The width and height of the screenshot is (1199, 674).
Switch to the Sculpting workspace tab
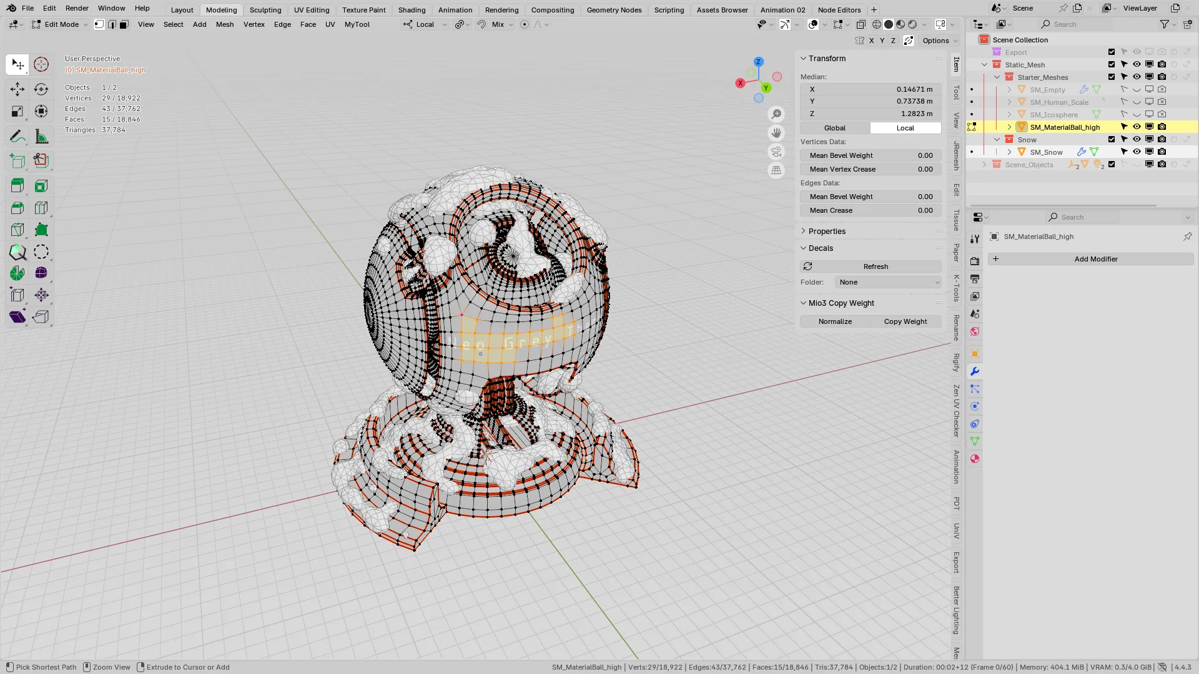(x=265, y=10)
